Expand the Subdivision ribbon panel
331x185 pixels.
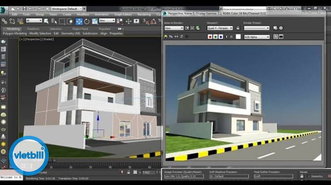click(x=90, y=33)
